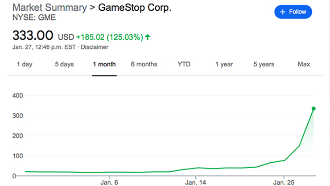Click the Follow button
Image resolution: width=330 pixels, height=186 pixels.
293,12
